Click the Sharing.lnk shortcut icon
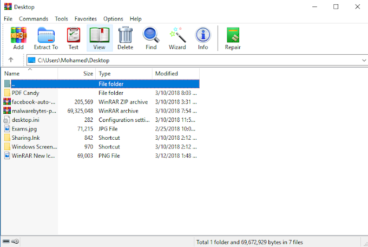Viewport: 368px width, 247px height. 7,138
